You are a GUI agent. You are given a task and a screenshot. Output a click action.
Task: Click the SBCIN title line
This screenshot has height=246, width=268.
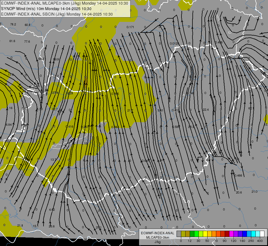(57, 14)
